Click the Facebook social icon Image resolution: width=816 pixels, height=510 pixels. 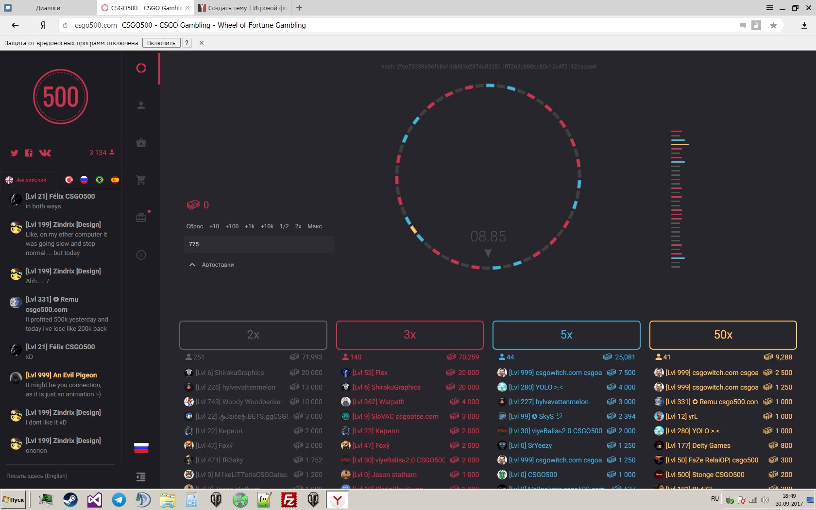pos(29,153)
